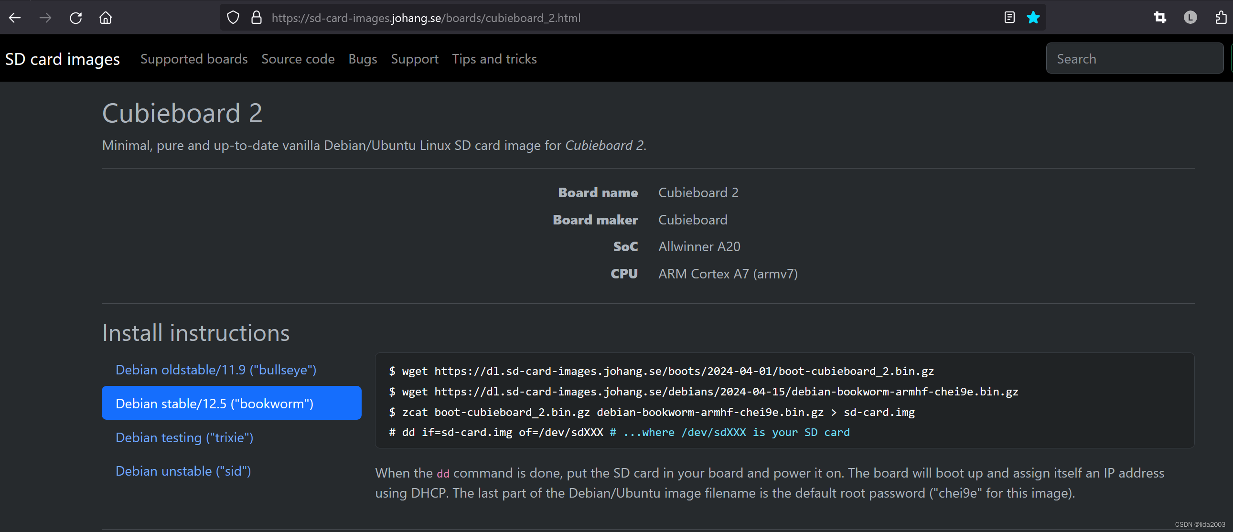
Task: Click the Board maker value Cubieboard
Action: click(693, 220)
